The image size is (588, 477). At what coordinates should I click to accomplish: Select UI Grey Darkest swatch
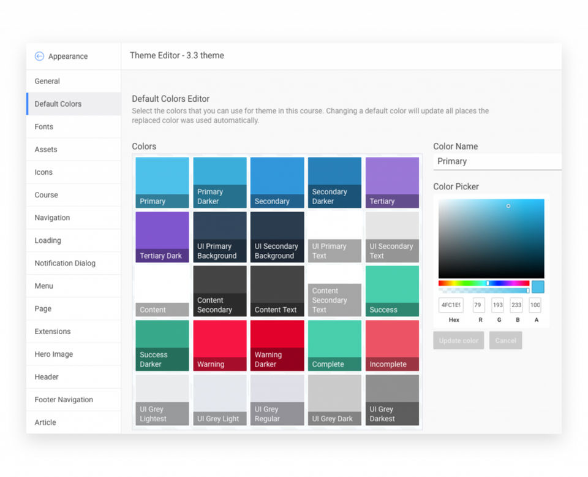[392, 400]
